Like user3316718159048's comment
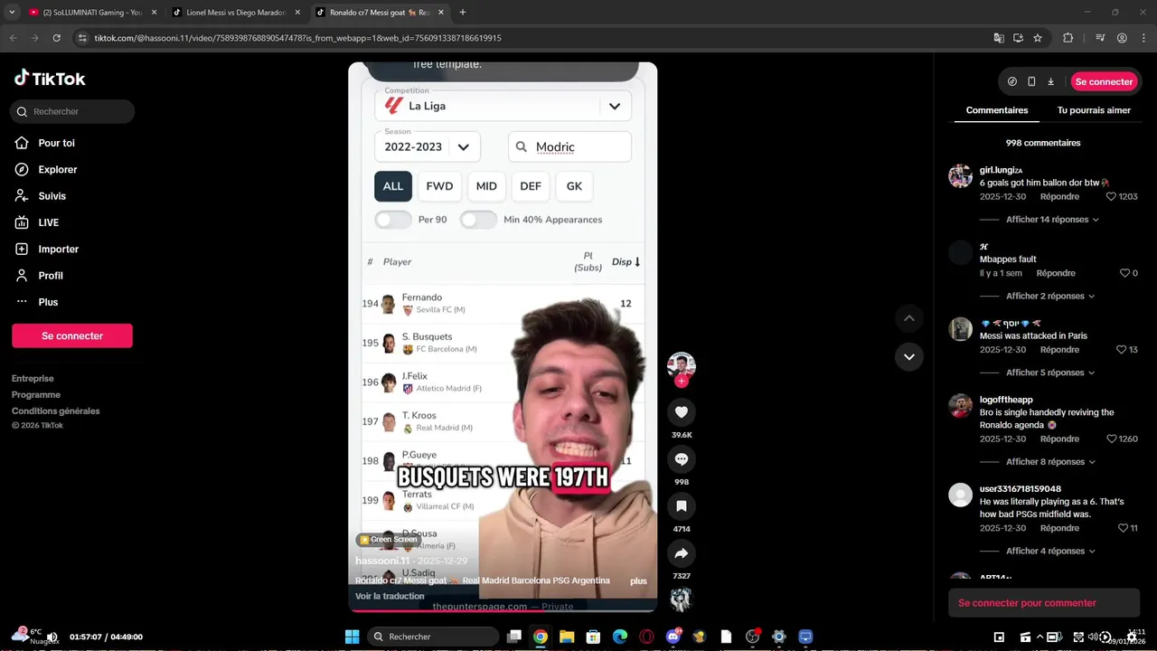 1123,528
